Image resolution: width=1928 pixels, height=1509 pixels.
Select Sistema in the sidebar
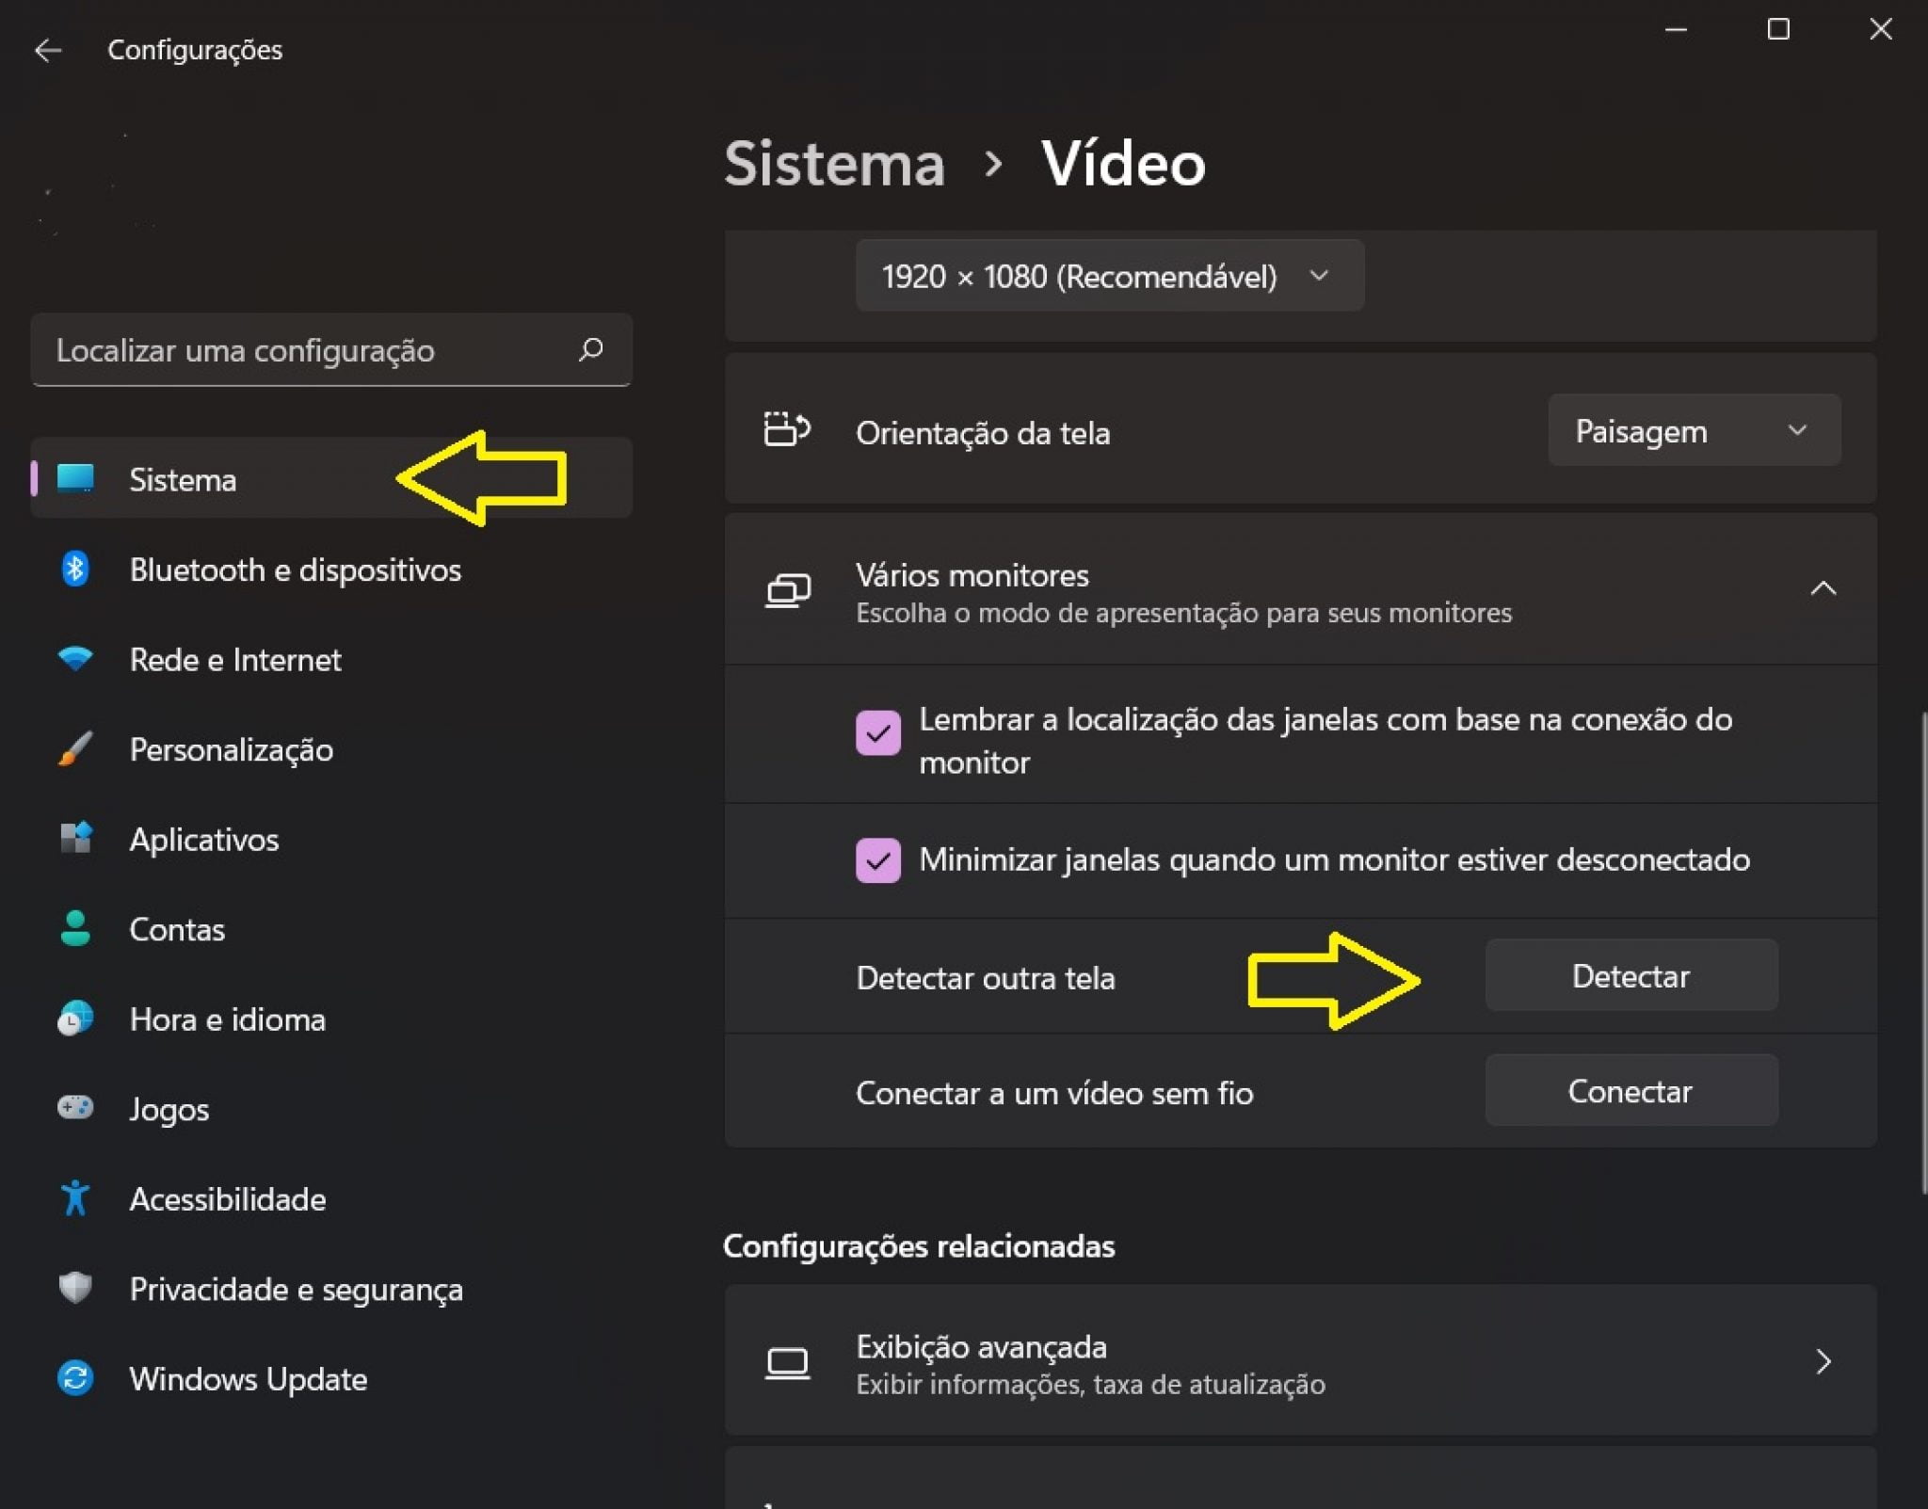pyautogui.click(x=184, y=479)
